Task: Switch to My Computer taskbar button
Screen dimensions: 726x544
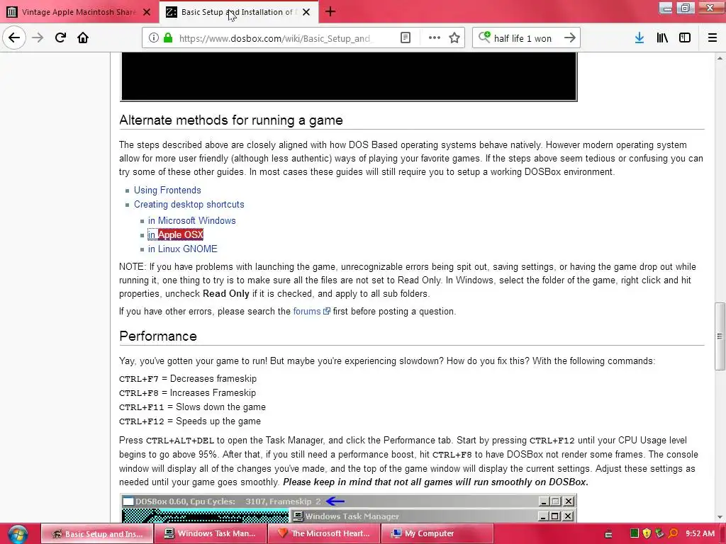Action: (x=437, y=534)
